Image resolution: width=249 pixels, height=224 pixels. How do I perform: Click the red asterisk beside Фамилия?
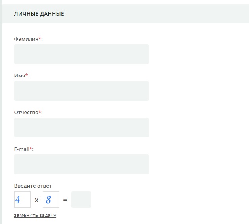coord(40,38)
